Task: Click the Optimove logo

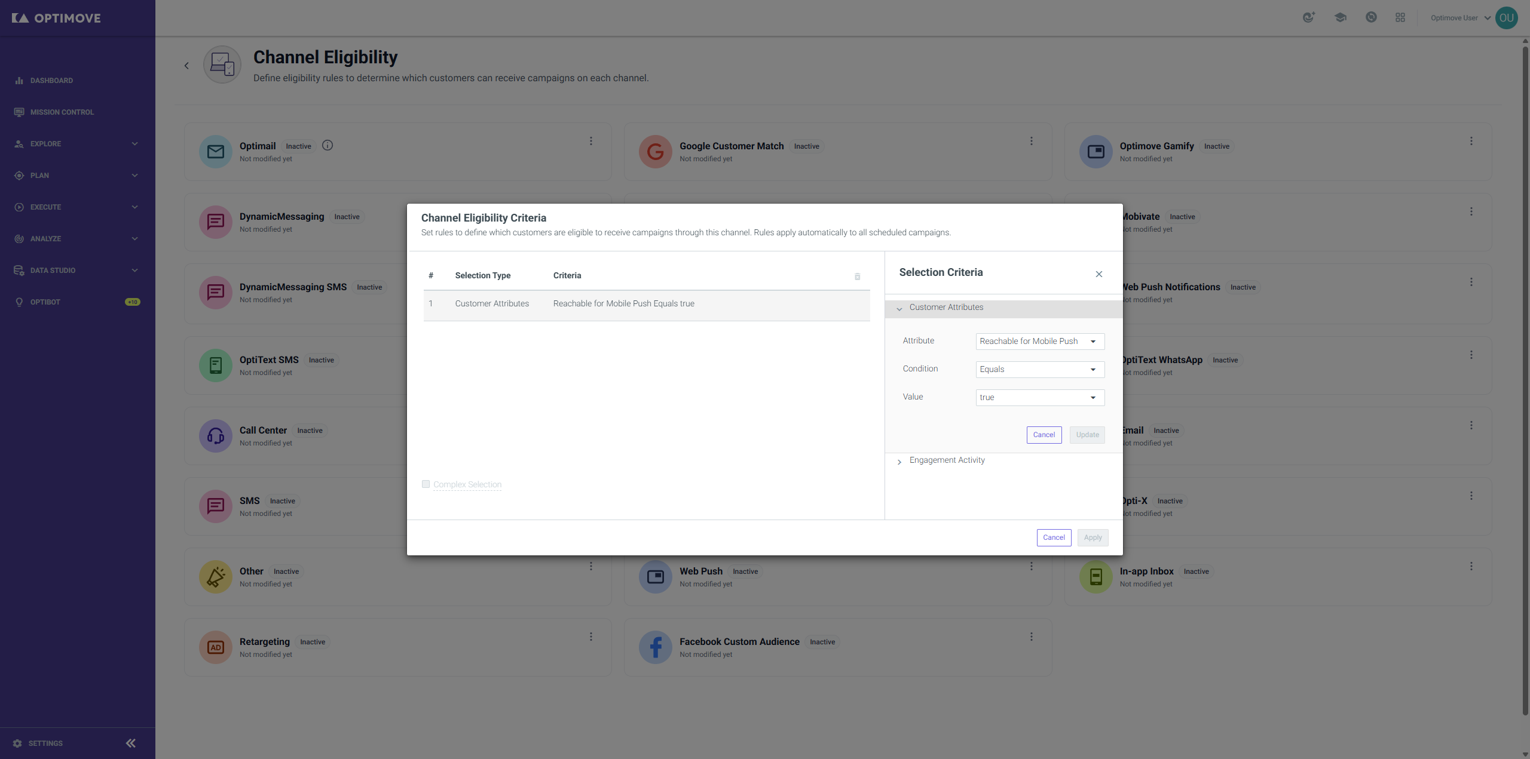Action: click(x=56, y=18)
